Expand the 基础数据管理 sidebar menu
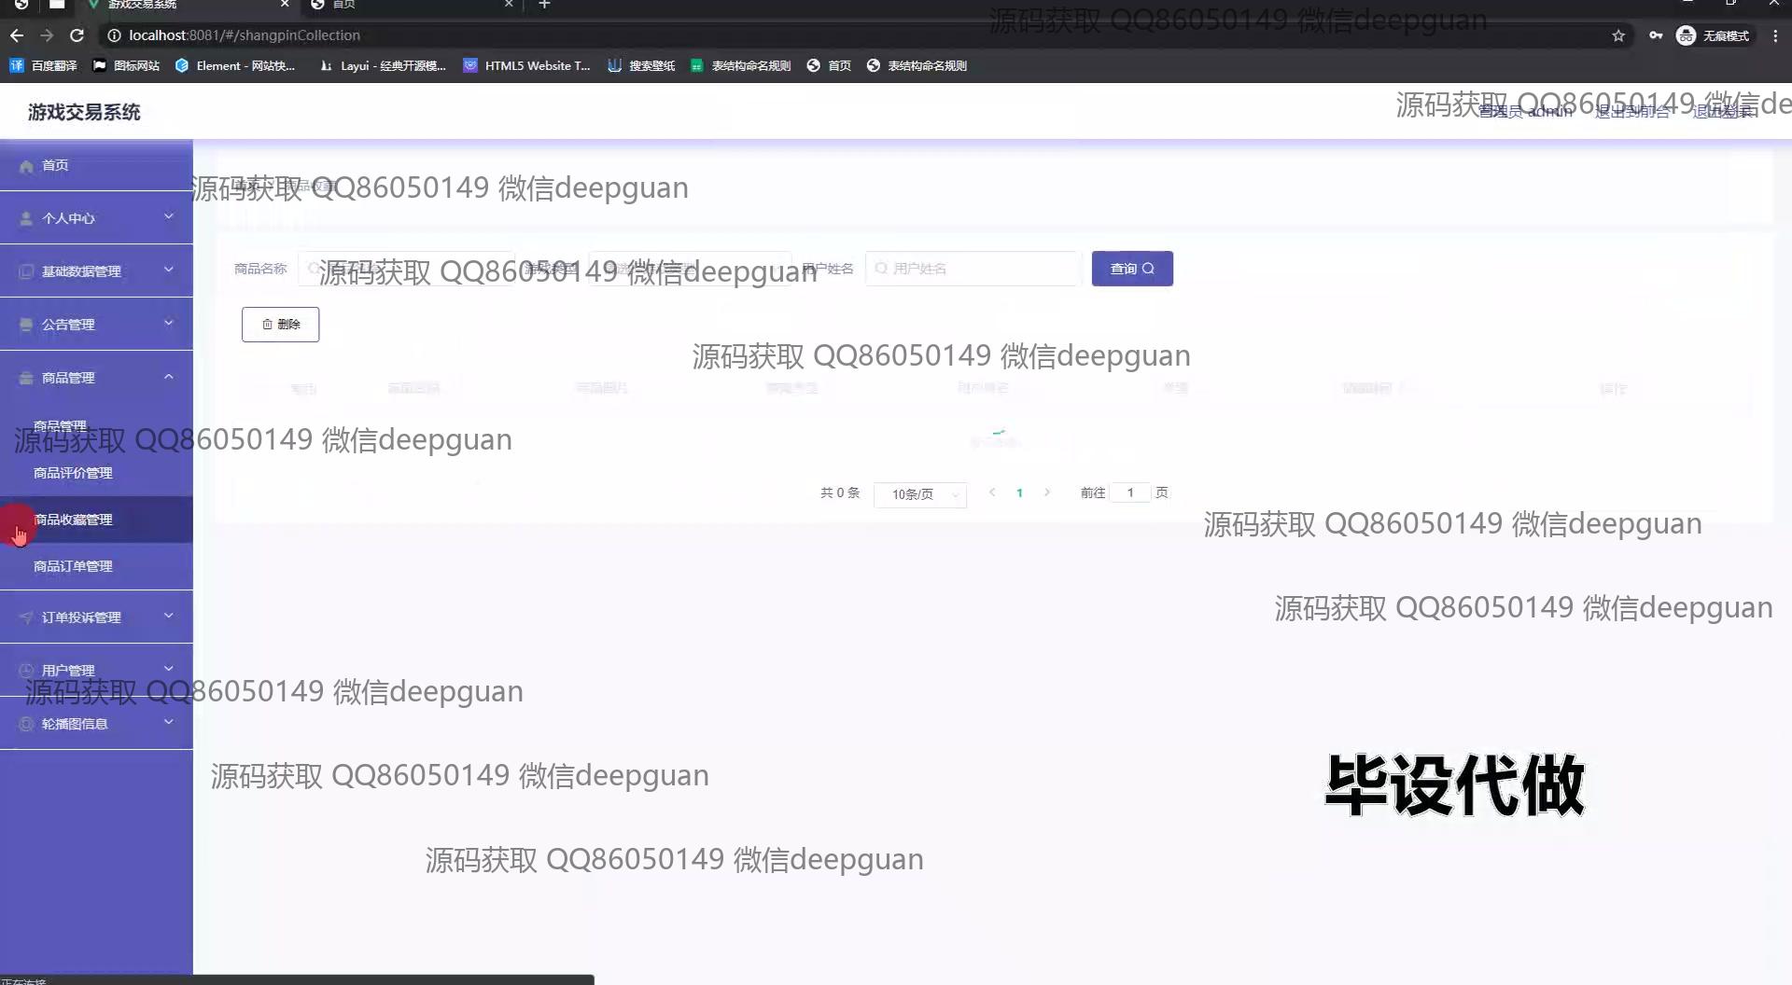 (x=96, y=271)
